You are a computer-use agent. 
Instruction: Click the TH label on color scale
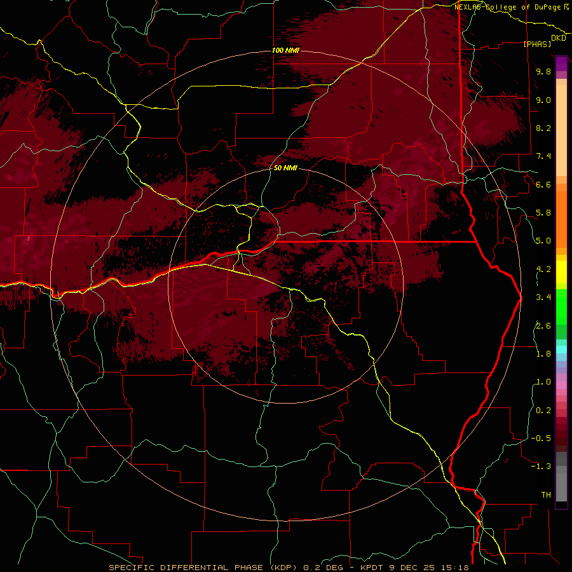pos(546,495)
